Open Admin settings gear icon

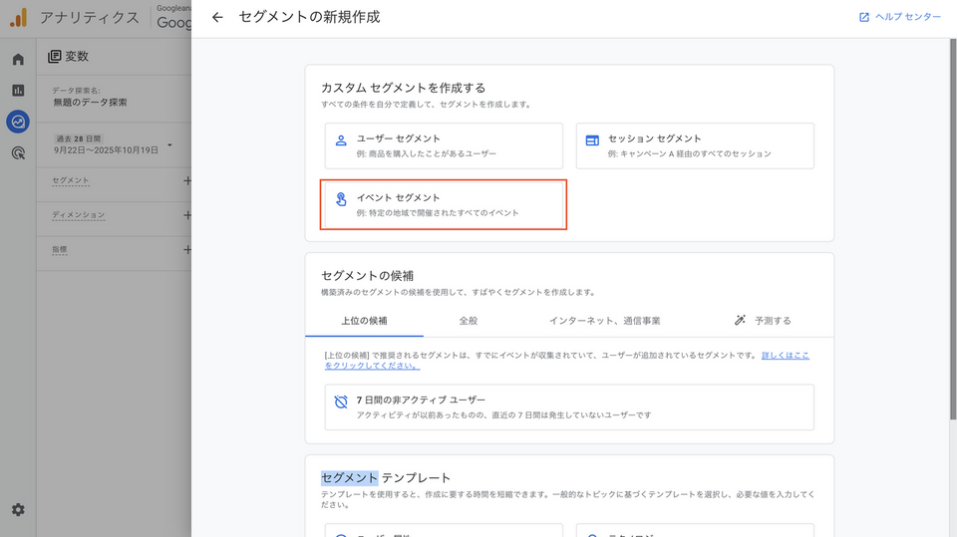pos(18,509)
